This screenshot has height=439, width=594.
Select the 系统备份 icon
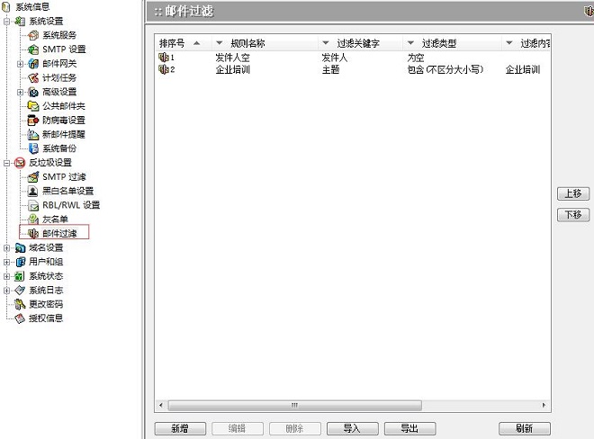[x=33, y=148]
